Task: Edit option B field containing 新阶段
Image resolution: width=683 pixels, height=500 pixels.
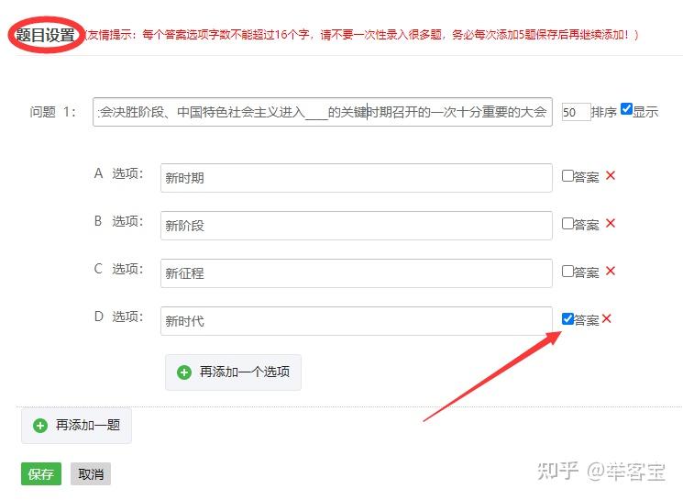Action: 357,226
